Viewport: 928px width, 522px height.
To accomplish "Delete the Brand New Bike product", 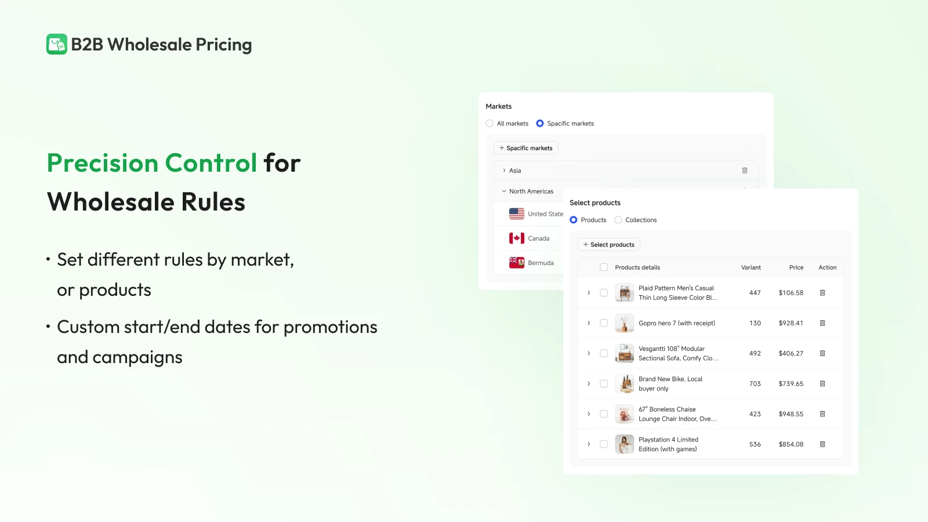I will pyautogui.click(x=822, y=384).
